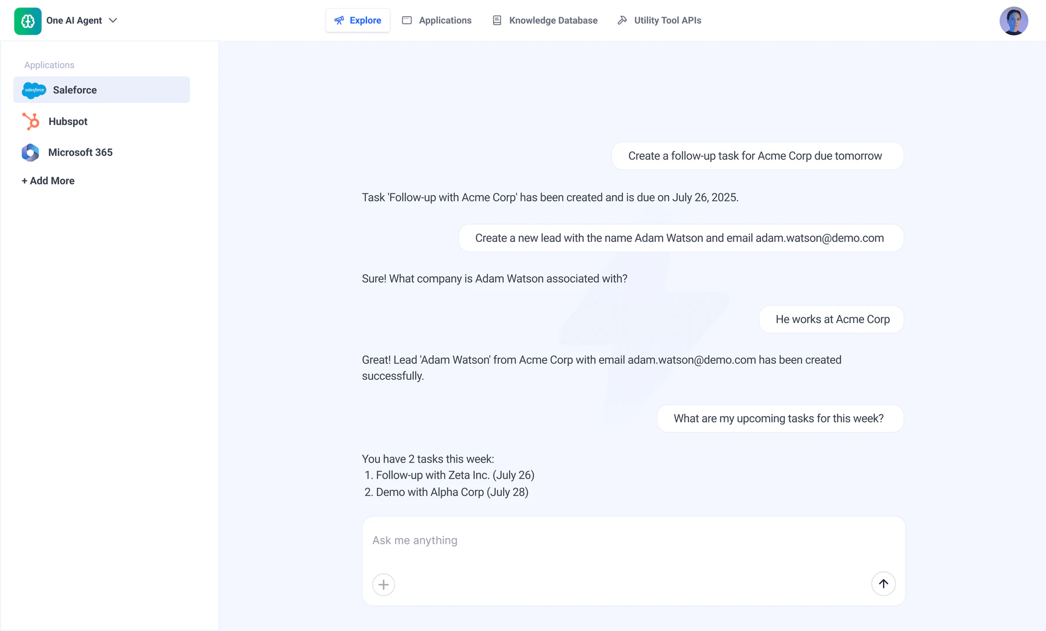Click the Hubspot sprocket icon
Image resolution: width=1046 pixels, height=631 pixels.
click(x=30, y=122)
